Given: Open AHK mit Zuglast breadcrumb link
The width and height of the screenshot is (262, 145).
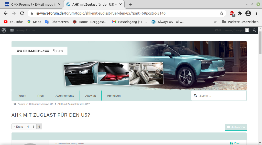Looking at the screenshot, I should coord(74,104).
